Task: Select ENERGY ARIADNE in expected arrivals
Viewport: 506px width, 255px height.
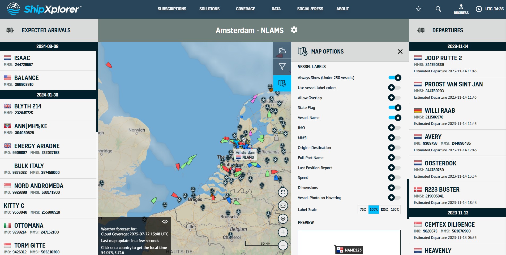Action: 37,146
